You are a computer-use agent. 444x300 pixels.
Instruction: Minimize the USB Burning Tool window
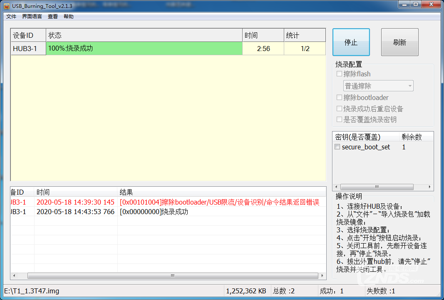pyautogui.click(x=406, y=5)
